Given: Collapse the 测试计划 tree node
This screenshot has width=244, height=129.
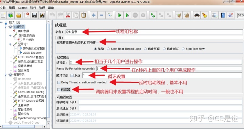Looking at the screenshot, I should pos(1,23).
